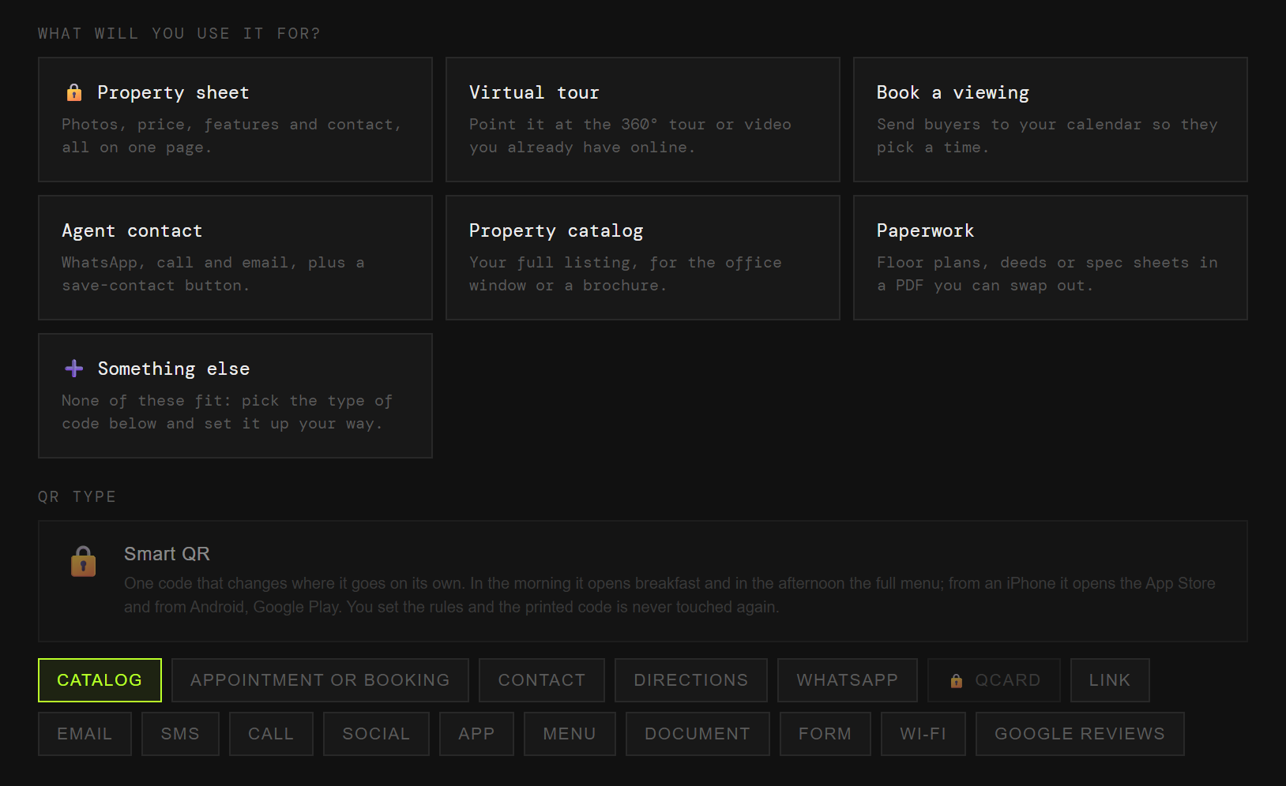1286x786 pixels.
Task: Choose the Virtual tour card
Action: click(x=643, y=119)
